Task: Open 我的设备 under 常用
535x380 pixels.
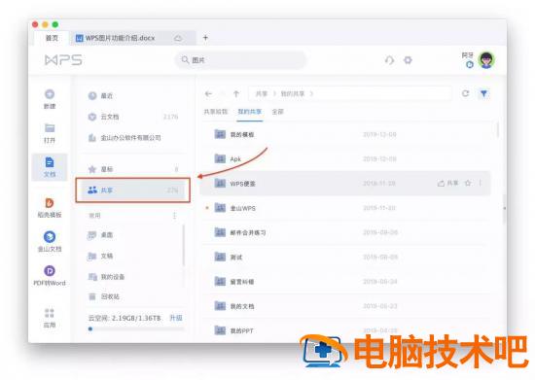Action: click(133, 277)
